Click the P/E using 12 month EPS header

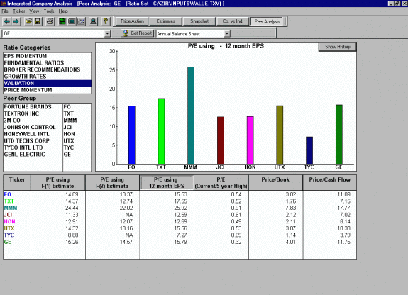tap(167, 183)
